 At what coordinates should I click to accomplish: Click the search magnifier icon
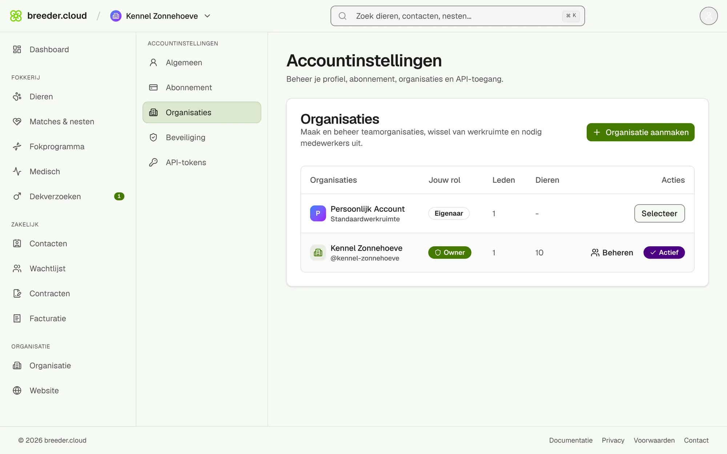(342, 16)
